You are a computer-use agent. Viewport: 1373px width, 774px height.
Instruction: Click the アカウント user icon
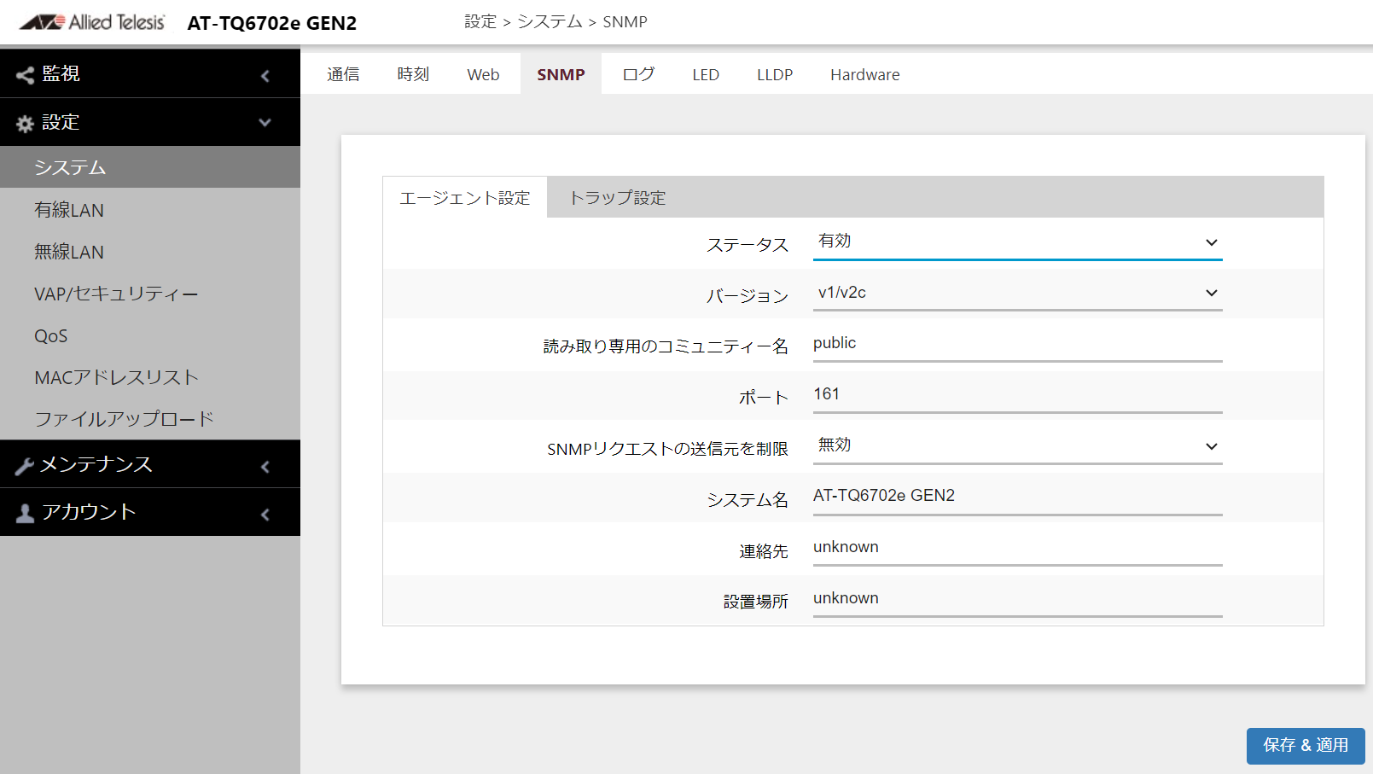26,513
